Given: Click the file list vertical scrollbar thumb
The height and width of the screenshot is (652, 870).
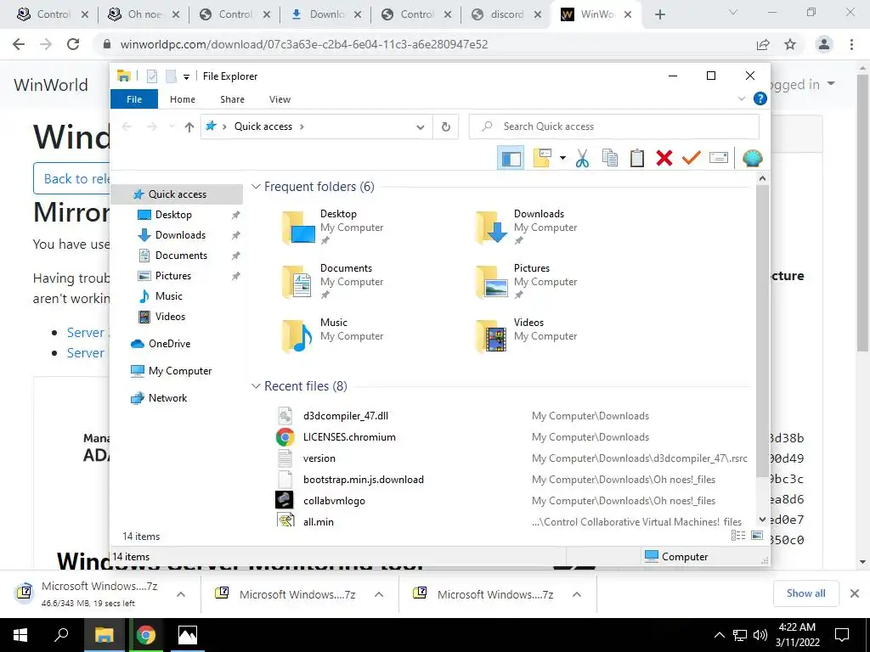Looking at the screenshot, I should pyautogui.click(x=762, y=330).
